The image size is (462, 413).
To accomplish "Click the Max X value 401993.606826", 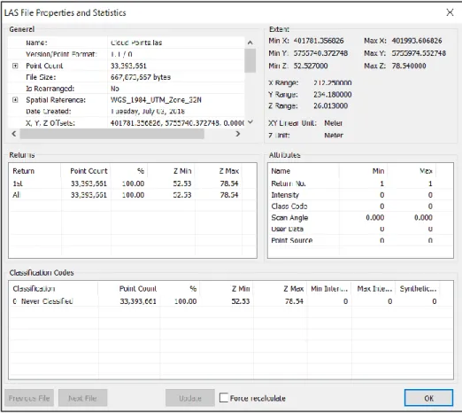I will pyautogui.click(x=417, y=41).
